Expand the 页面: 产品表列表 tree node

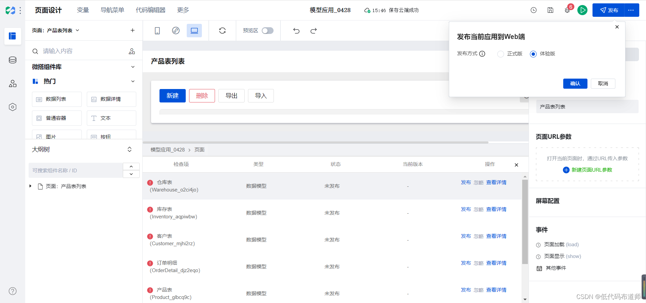pyautogui.click(x=30, y=186)
